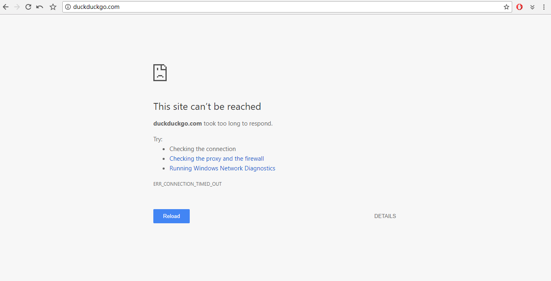Screen dimensions: 551x281
Task: Click the blue Reload button
Action: (172, 216)
